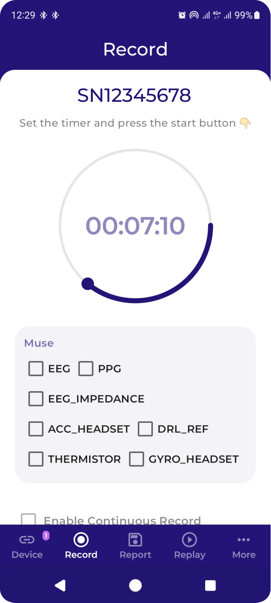Check the PPG sensor box

click(86, 369)
